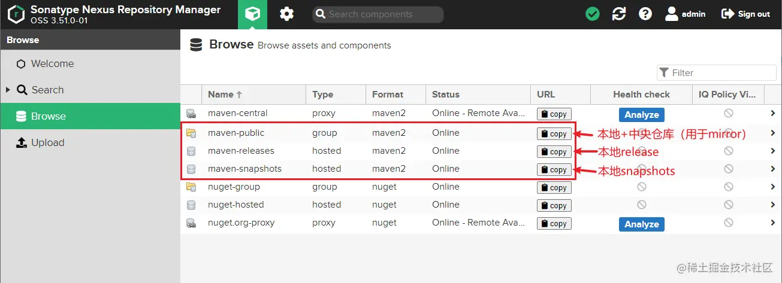Click Analyze button for maven-central
This screenshot has width=782, height=283.
point(641,114)
